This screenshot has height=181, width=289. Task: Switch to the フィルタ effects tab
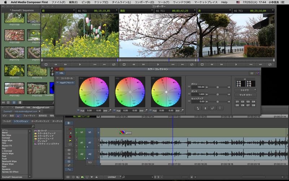(7, 121)
